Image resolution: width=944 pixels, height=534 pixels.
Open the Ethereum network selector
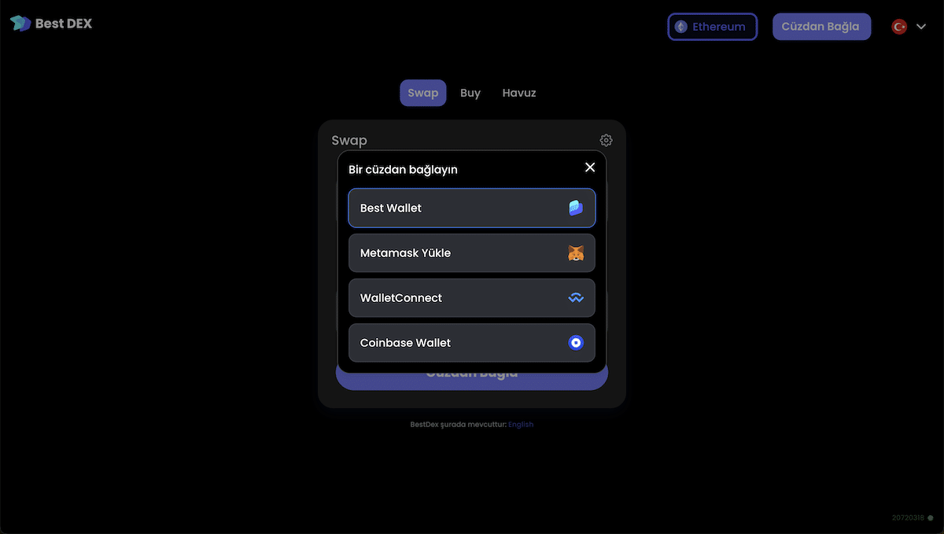coord(712,27)
